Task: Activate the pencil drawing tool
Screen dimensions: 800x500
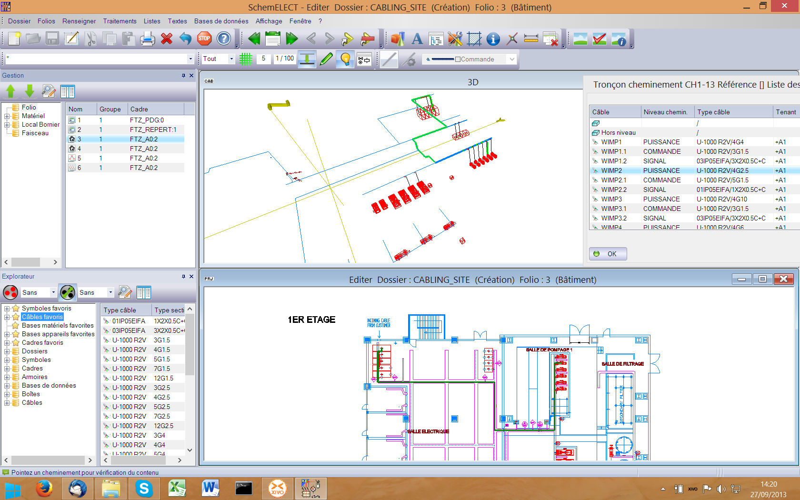Action: tap(326, 59)
